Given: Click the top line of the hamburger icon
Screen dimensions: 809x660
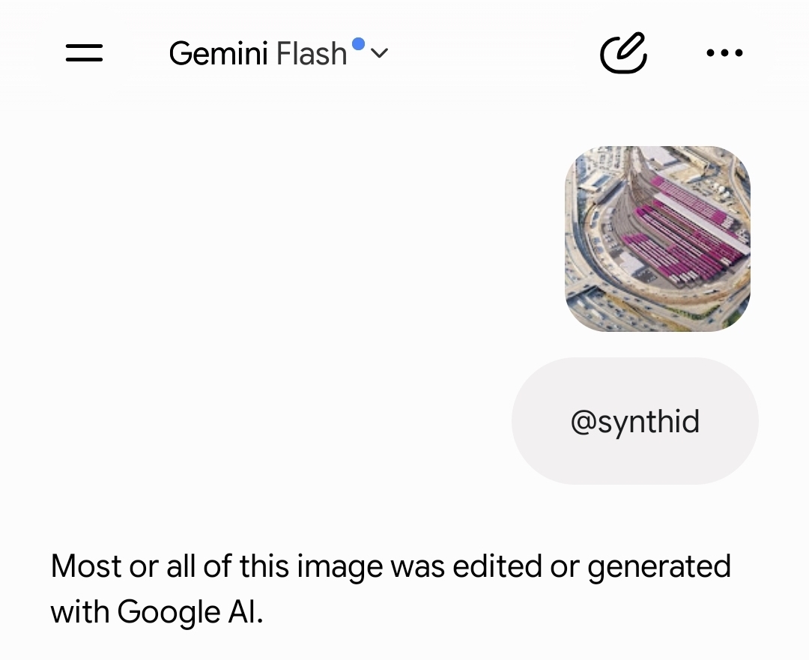Looking at the screenshot, I should [84, 46].
